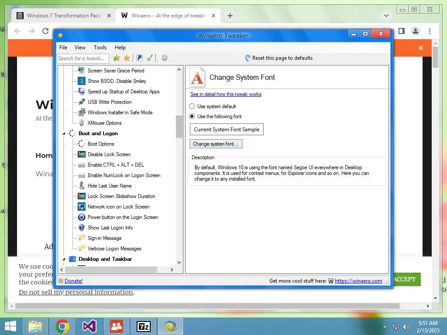Click the create shortcut icon in toolbar

coord(139,58)
